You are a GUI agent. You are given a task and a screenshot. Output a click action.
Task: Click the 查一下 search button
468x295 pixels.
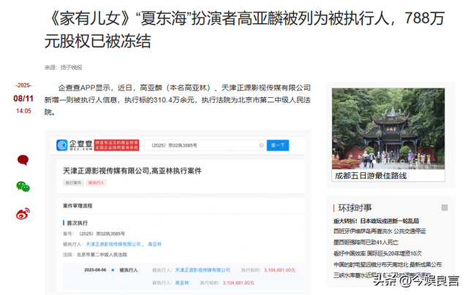(x=278, y=145)
